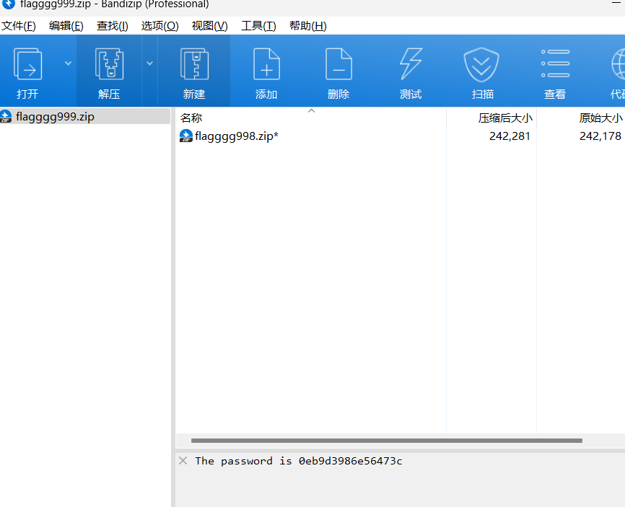Sort by Compressed size (压缩后大小) column
Viewport: 625px width, 507px height.
pyautogui.click(x=505, y=118)
